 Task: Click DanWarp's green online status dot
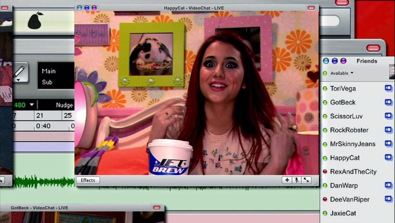pyautogui.click(x=325, y=185)
